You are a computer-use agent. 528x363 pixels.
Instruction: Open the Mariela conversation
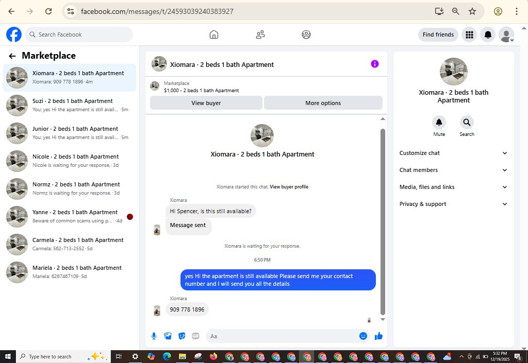point(70,272)
